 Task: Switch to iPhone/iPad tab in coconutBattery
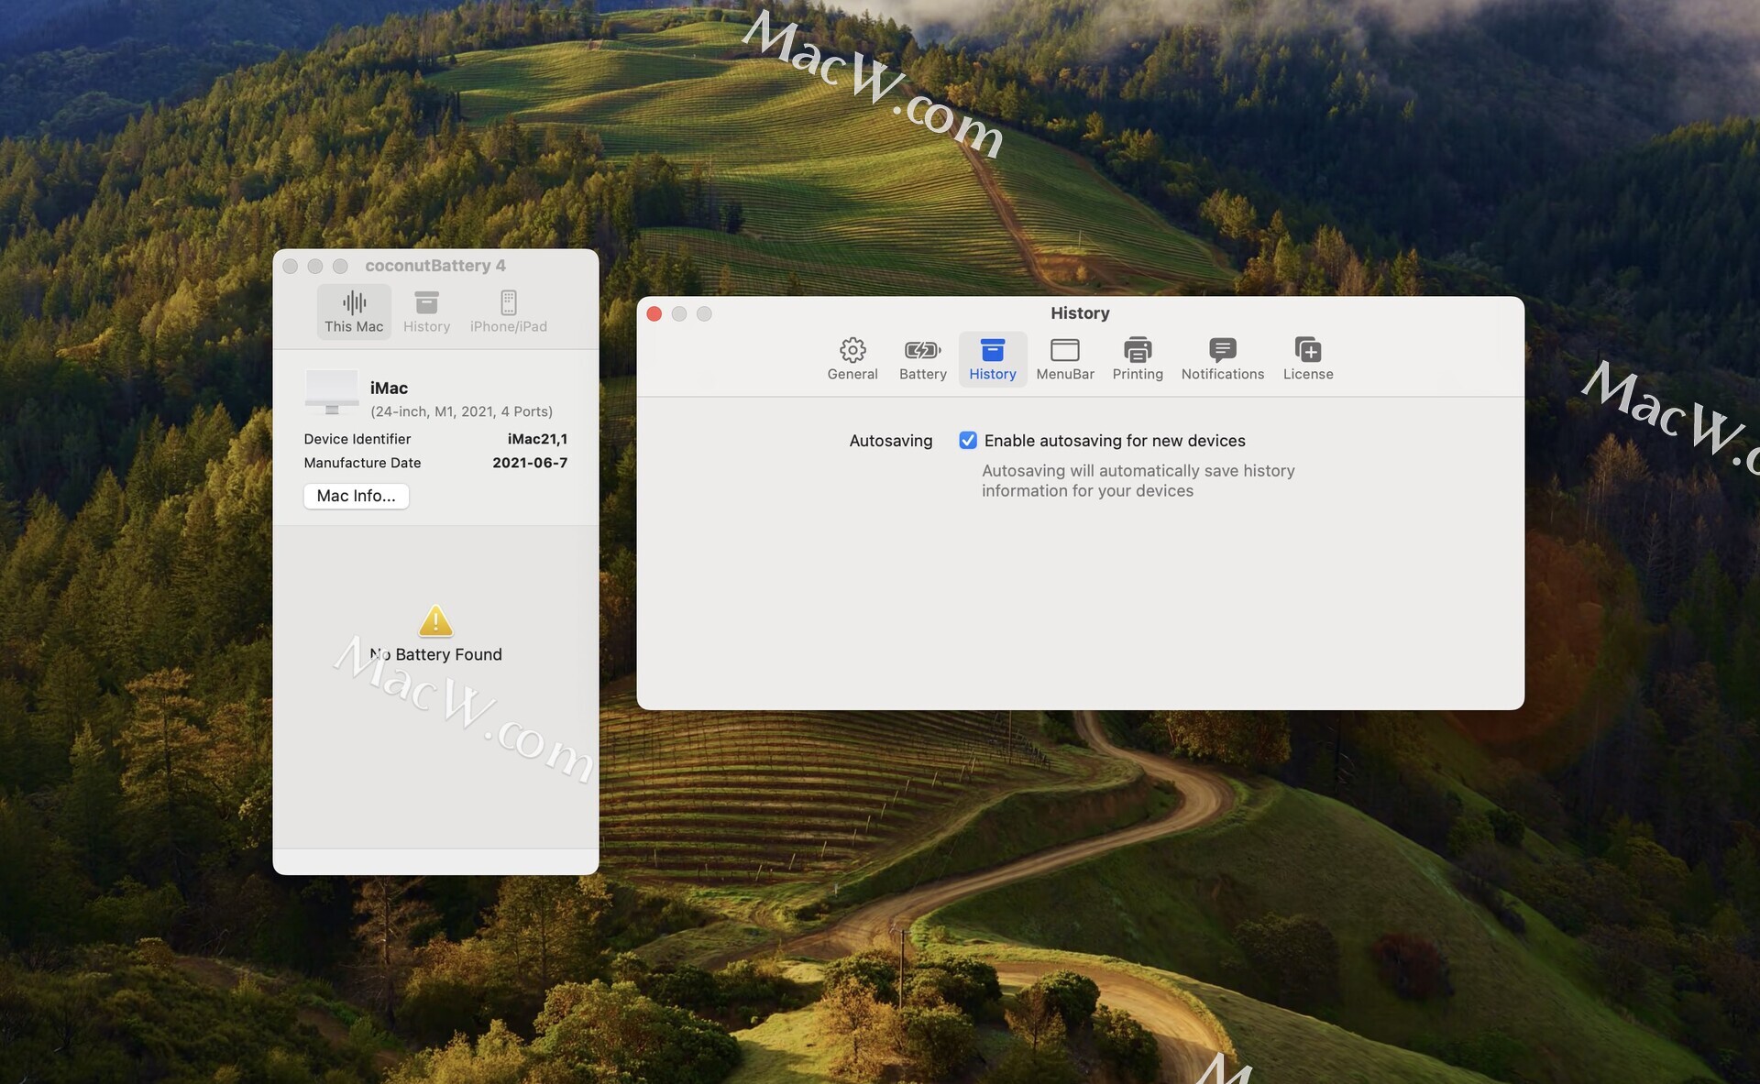pos(509,312)
